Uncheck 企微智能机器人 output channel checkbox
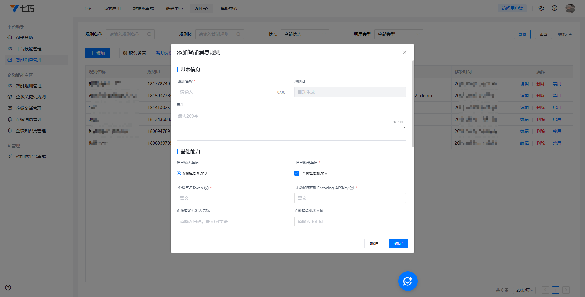The height and width of the screenshot is (297, 585). point(297,173)
